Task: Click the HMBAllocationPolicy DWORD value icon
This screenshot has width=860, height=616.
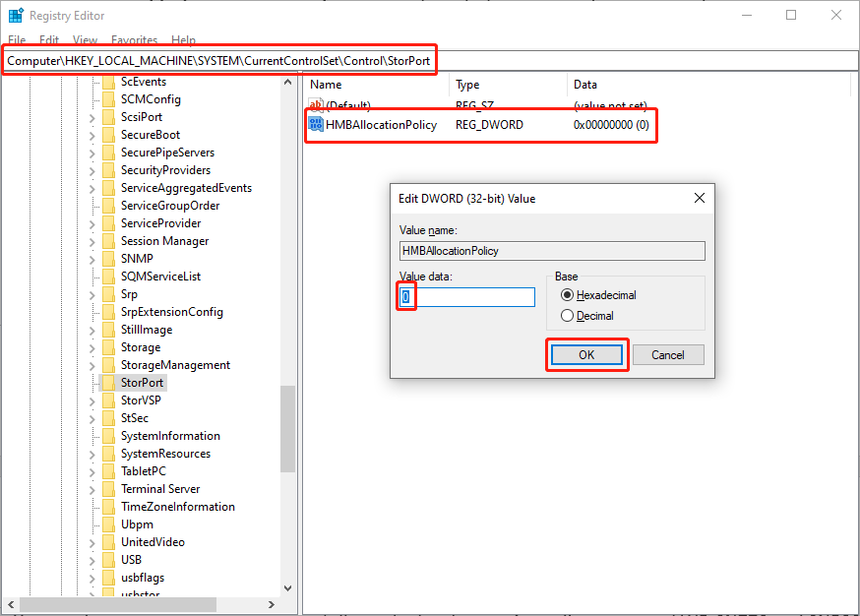Action: [316, 125]
